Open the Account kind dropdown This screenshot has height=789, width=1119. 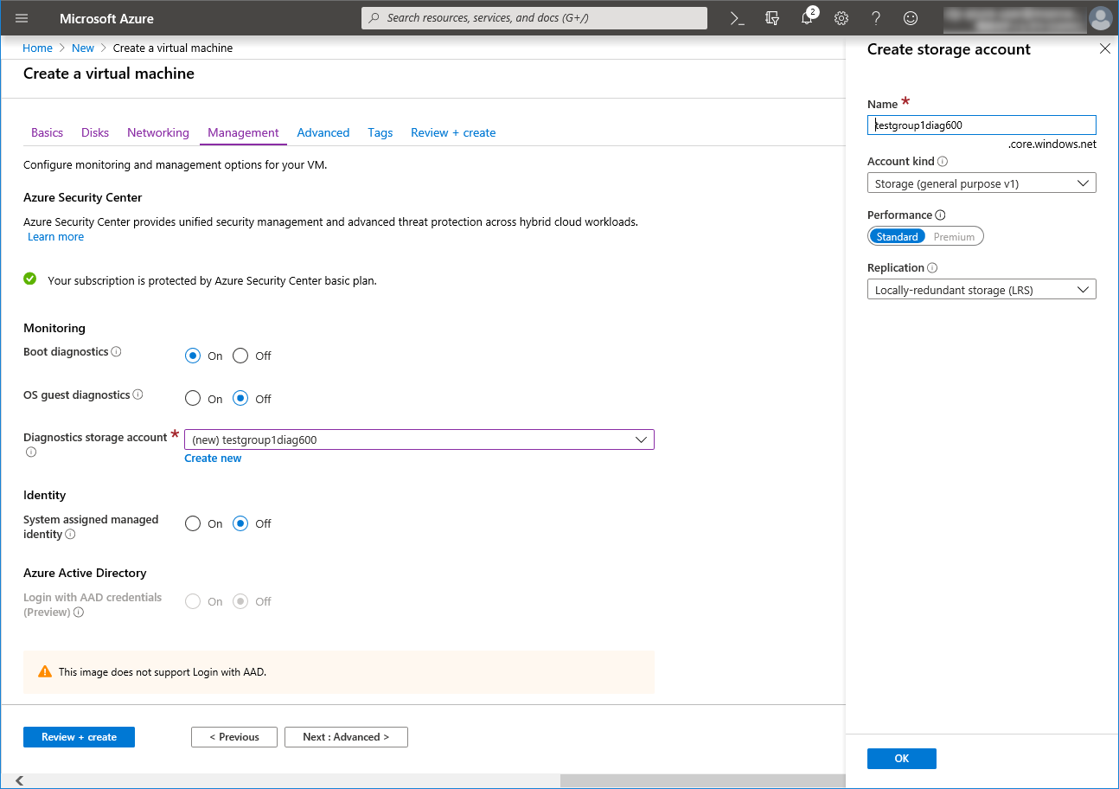click(x=981, y=183)
